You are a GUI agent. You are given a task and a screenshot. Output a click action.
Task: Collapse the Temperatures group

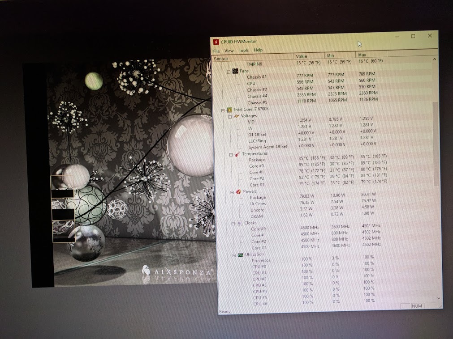click(231, 155)
